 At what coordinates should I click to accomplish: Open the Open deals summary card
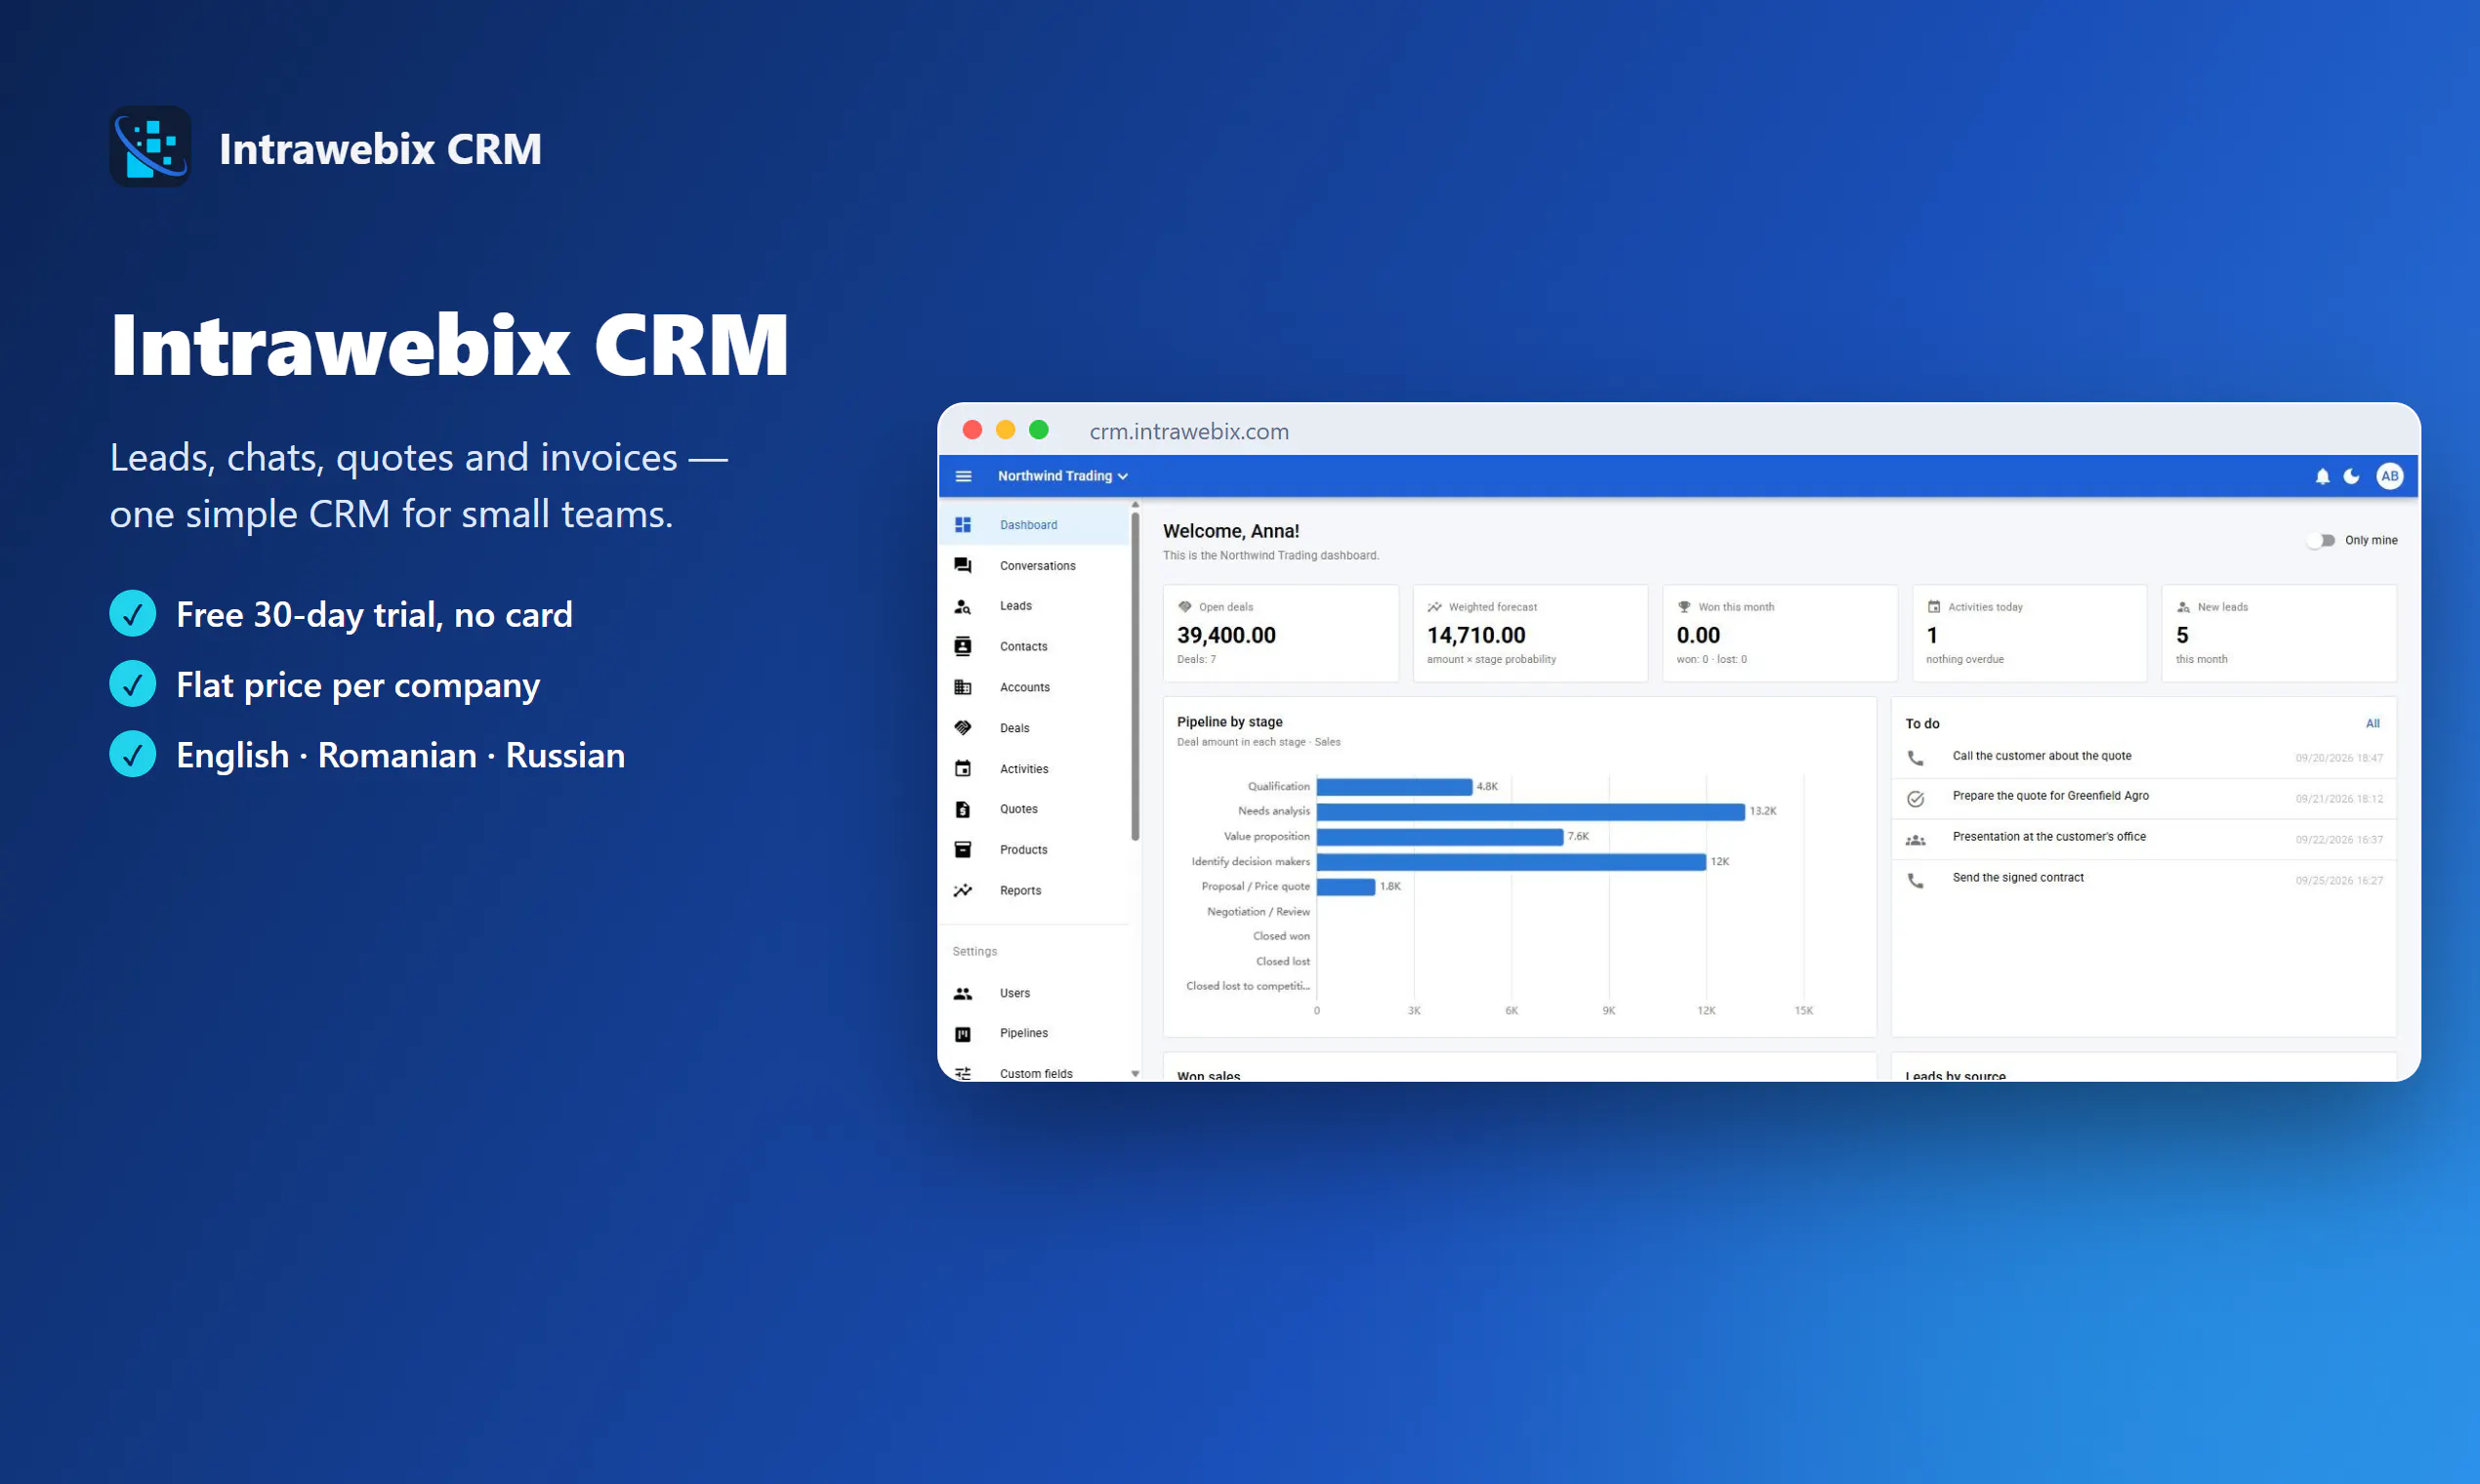[x=1280, y=634]
